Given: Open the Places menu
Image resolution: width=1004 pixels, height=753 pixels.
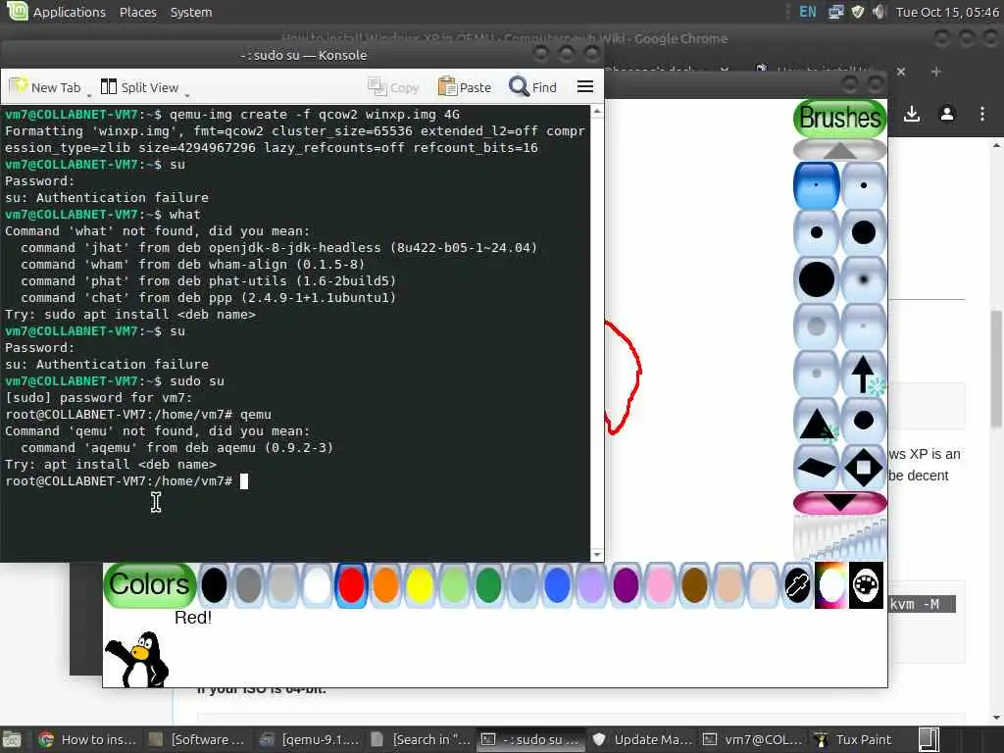Looking at the screenshot, I should click(x=137, y=12).
